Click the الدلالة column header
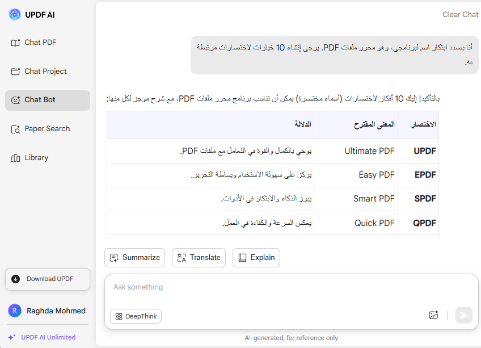 (210, 125)
